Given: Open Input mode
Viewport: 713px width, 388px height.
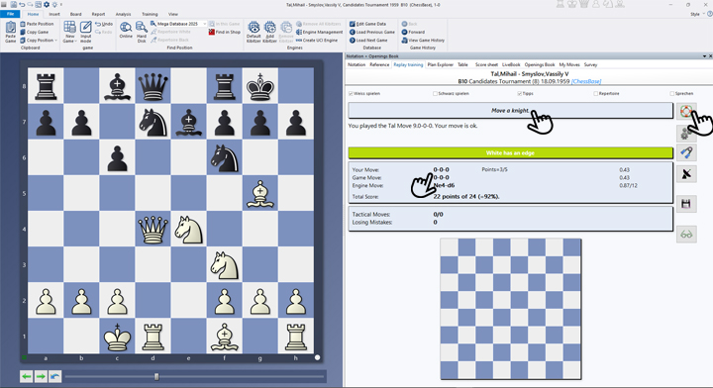Looking at the screenshot, I should click(x=85, y=32).
